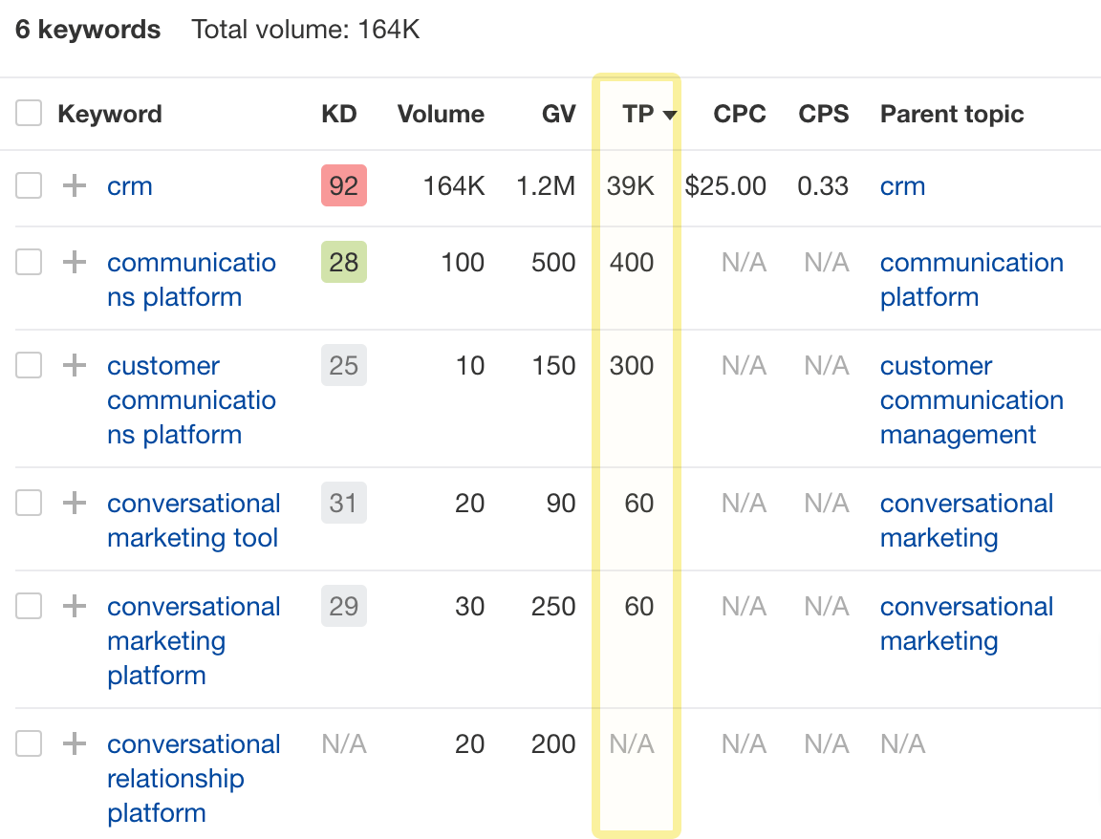
Task: Sort the table by the Volume column
Action: pos(441,114)
